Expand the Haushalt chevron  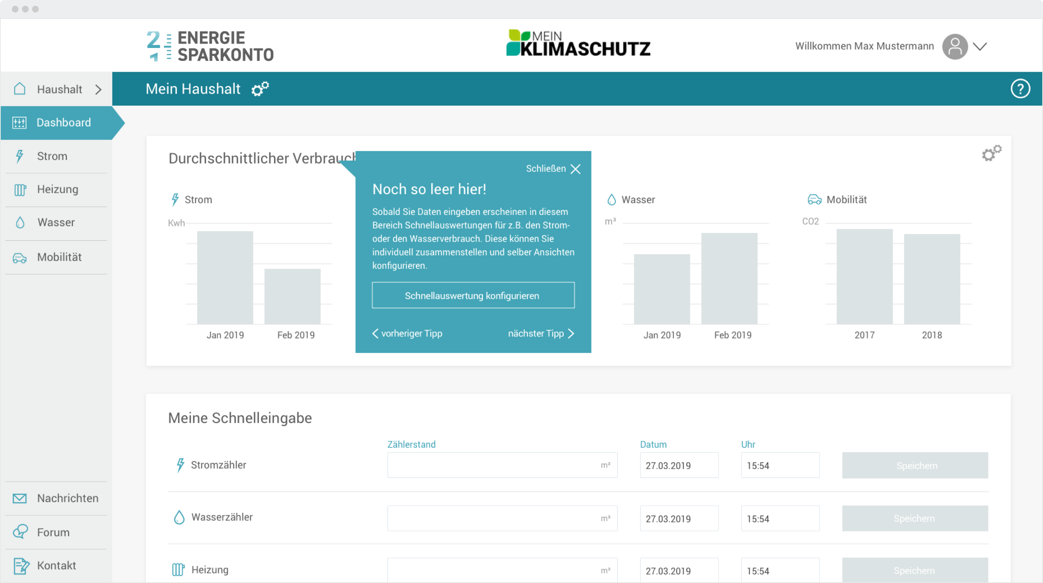pyautogui.click(x=98, y=89)
